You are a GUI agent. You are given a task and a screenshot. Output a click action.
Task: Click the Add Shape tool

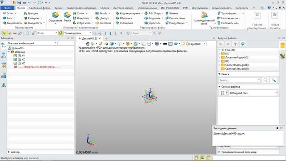click(x=153, y=13)
